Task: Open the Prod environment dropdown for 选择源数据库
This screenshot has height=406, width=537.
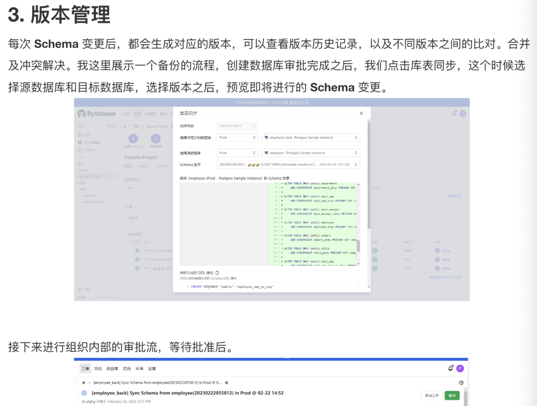Action: pos(237,153)
